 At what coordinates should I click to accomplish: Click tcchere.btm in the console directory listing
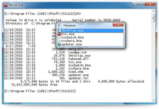79,69
